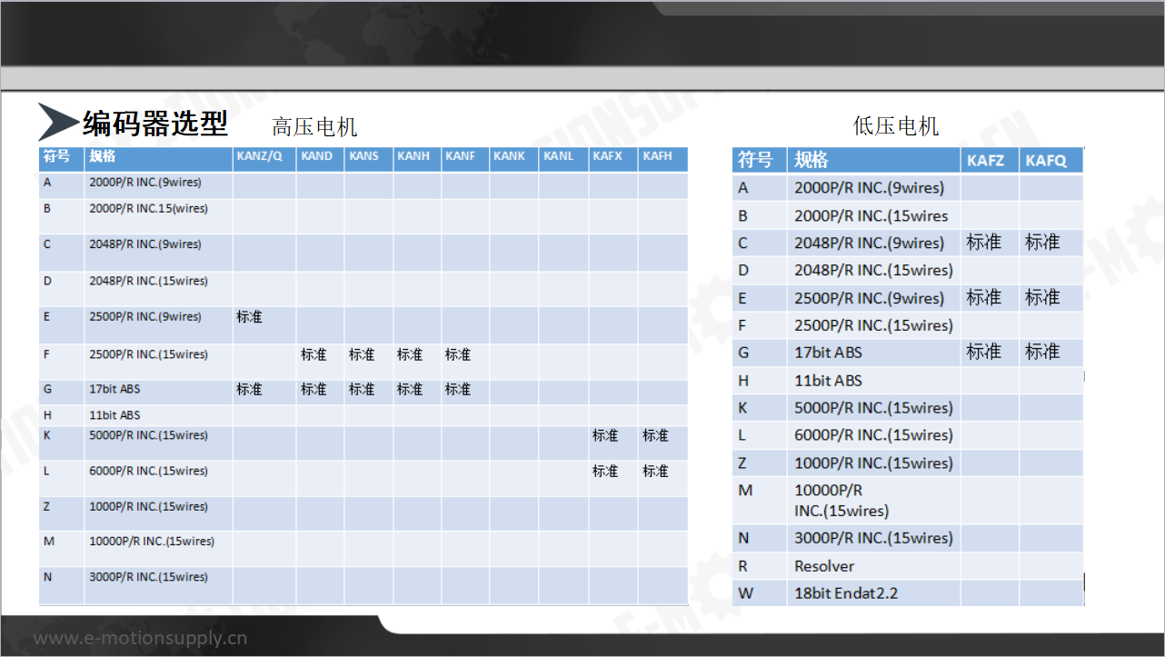Click 标准 in row K under KAFX

click(605, 435)
